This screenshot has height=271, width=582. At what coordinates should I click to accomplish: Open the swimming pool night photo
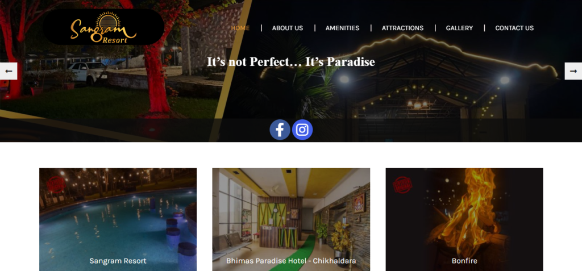pyautogui.click(x=118, y=219)
